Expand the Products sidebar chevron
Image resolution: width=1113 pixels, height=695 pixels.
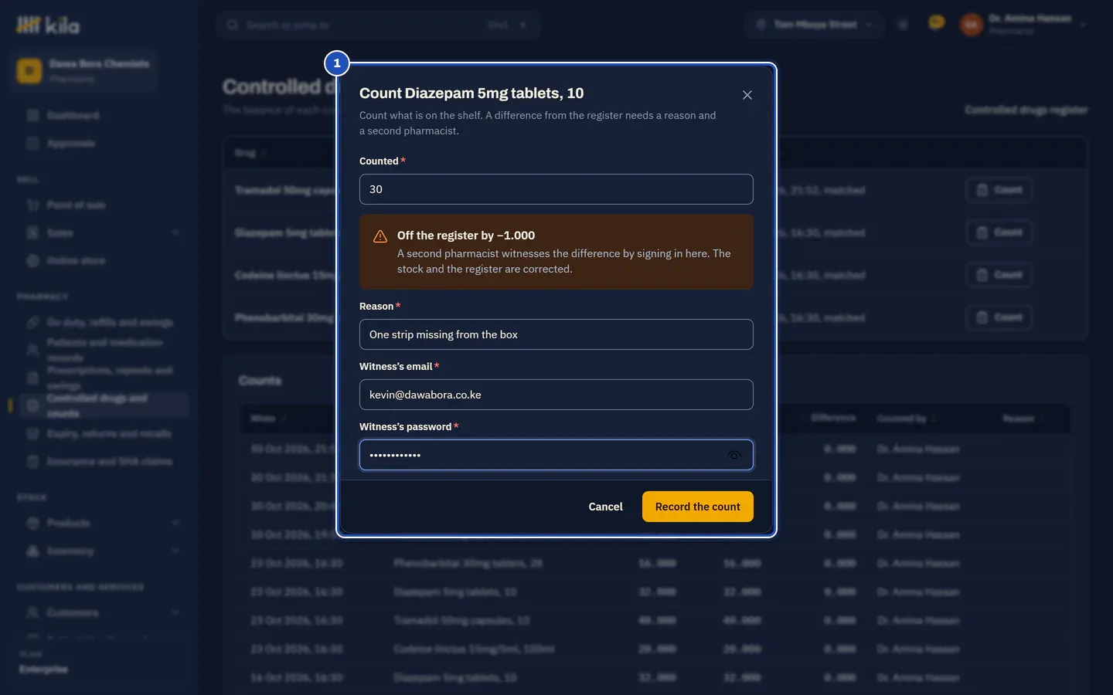coord(175,524)
